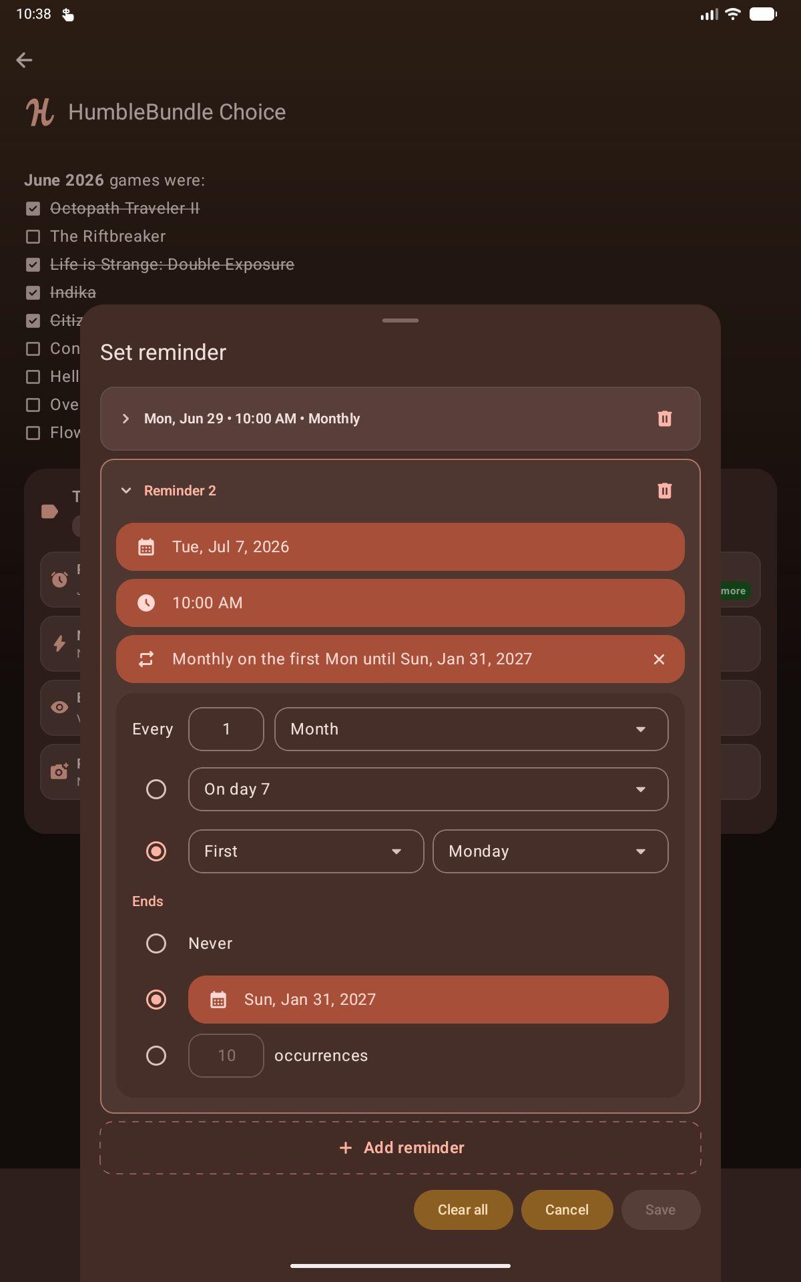Tap calendar icon in Tue, Jul 7 field
The image size is (801, 1282).
(x=146, y=547)
